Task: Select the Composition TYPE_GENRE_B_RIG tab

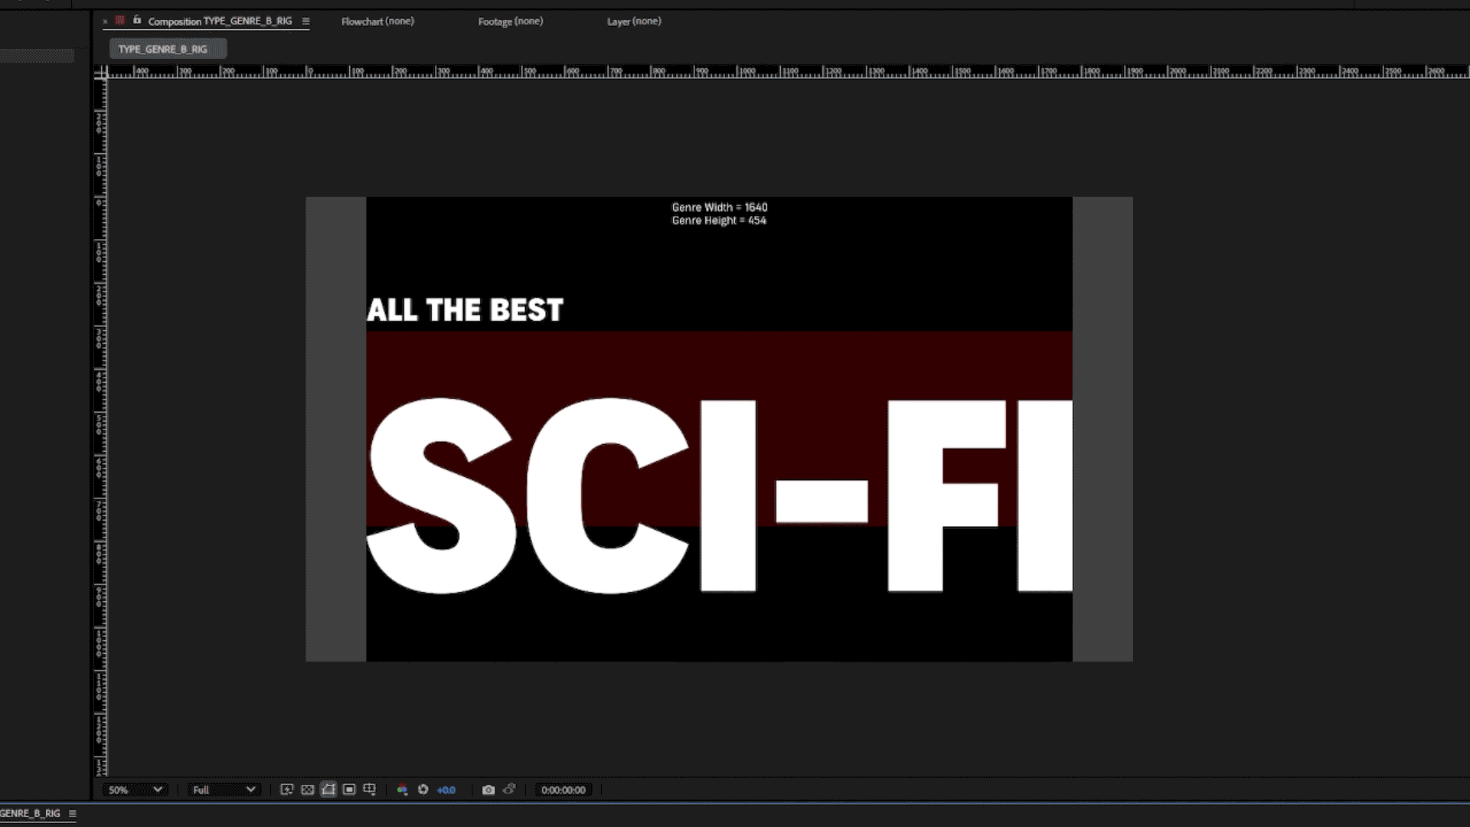Action: [220, 21]
